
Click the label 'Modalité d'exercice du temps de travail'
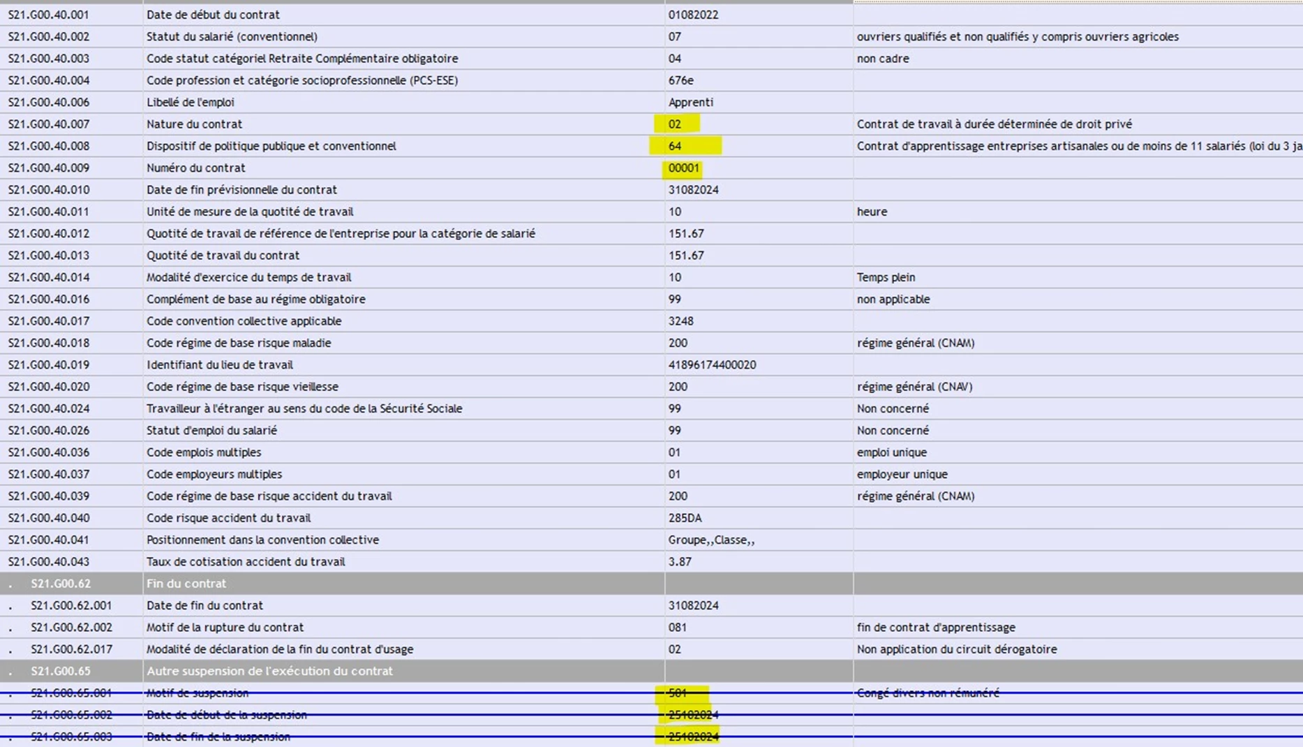coord(248,277)
